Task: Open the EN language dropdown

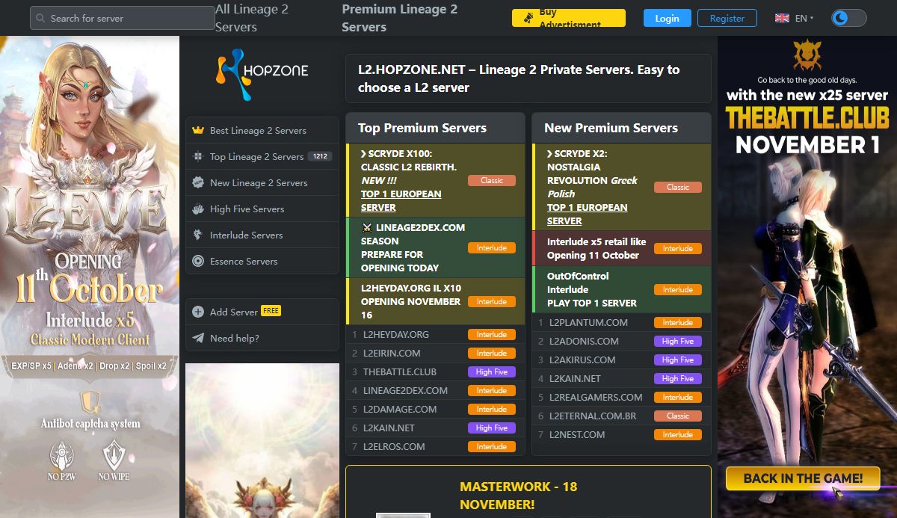Action: click(x=804, y=18)
